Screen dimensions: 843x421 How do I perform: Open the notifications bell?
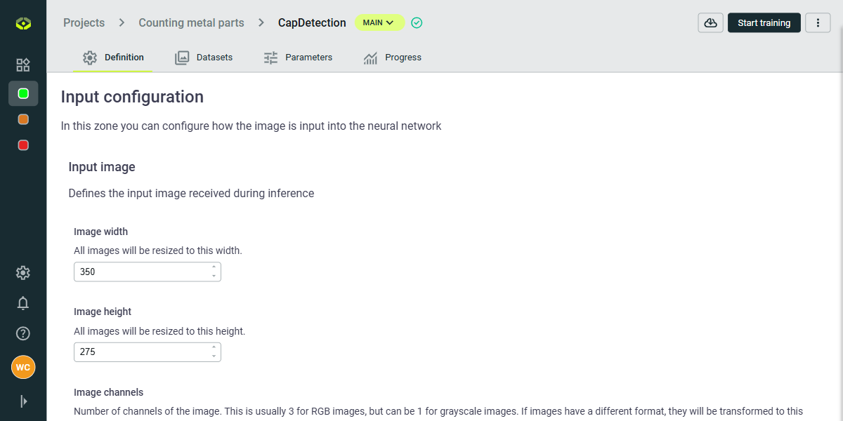(23, 303)
